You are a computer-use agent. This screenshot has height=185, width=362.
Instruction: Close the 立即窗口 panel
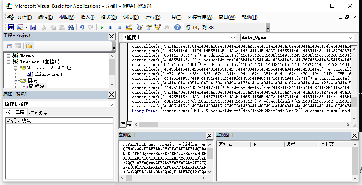click(x=209, y=136)
